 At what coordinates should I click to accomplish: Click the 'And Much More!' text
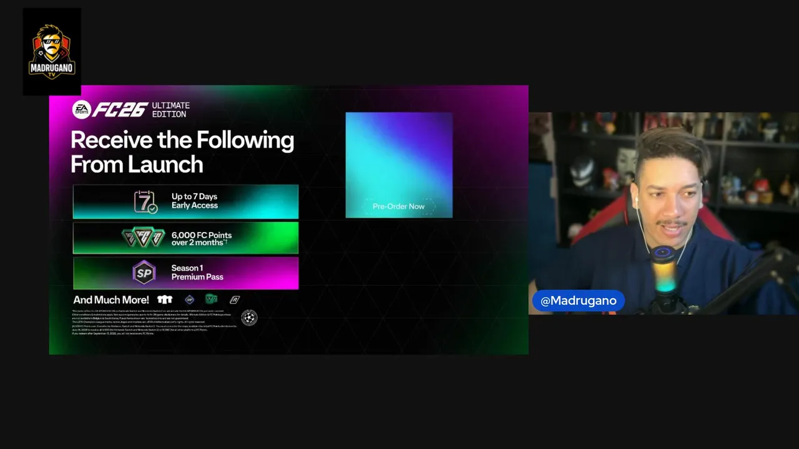point(111,300)
